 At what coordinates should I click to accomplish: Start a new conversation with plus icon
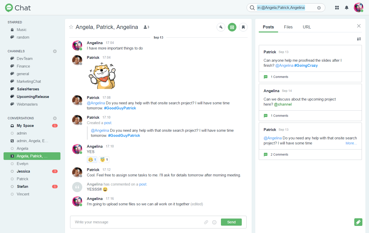click(x=55, y=118)
